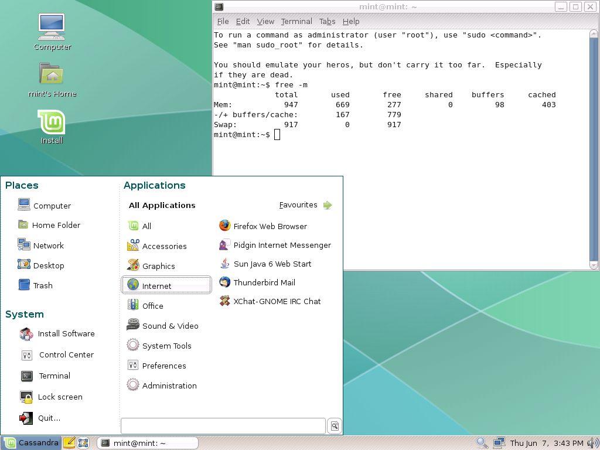Click the menu search text field

(x=223, y=426)
